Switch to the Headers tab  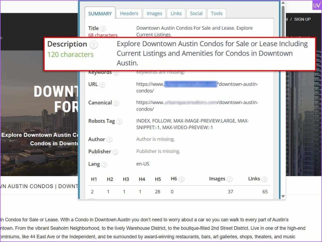(x=129, y=14)
